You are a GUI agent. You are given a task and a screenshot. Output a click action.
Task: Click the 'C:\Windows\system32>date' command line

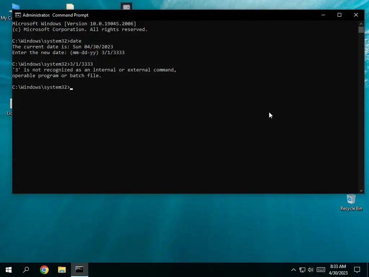point(47,41)
